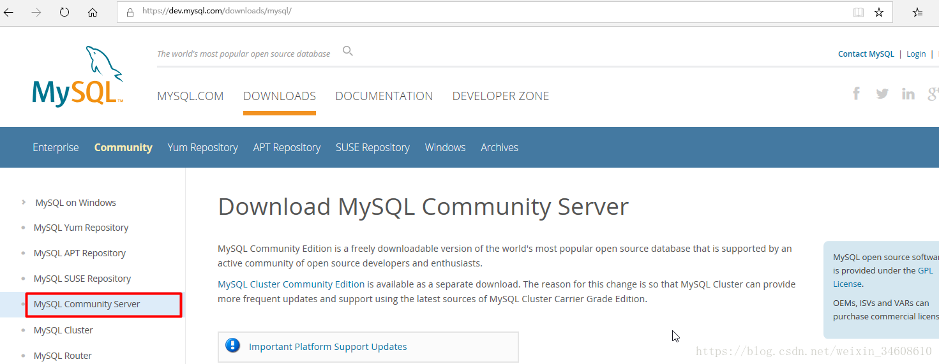Select MySQL SUSE Repository sidebar item
Screen dimensions: 939x364
click(82, 279)
